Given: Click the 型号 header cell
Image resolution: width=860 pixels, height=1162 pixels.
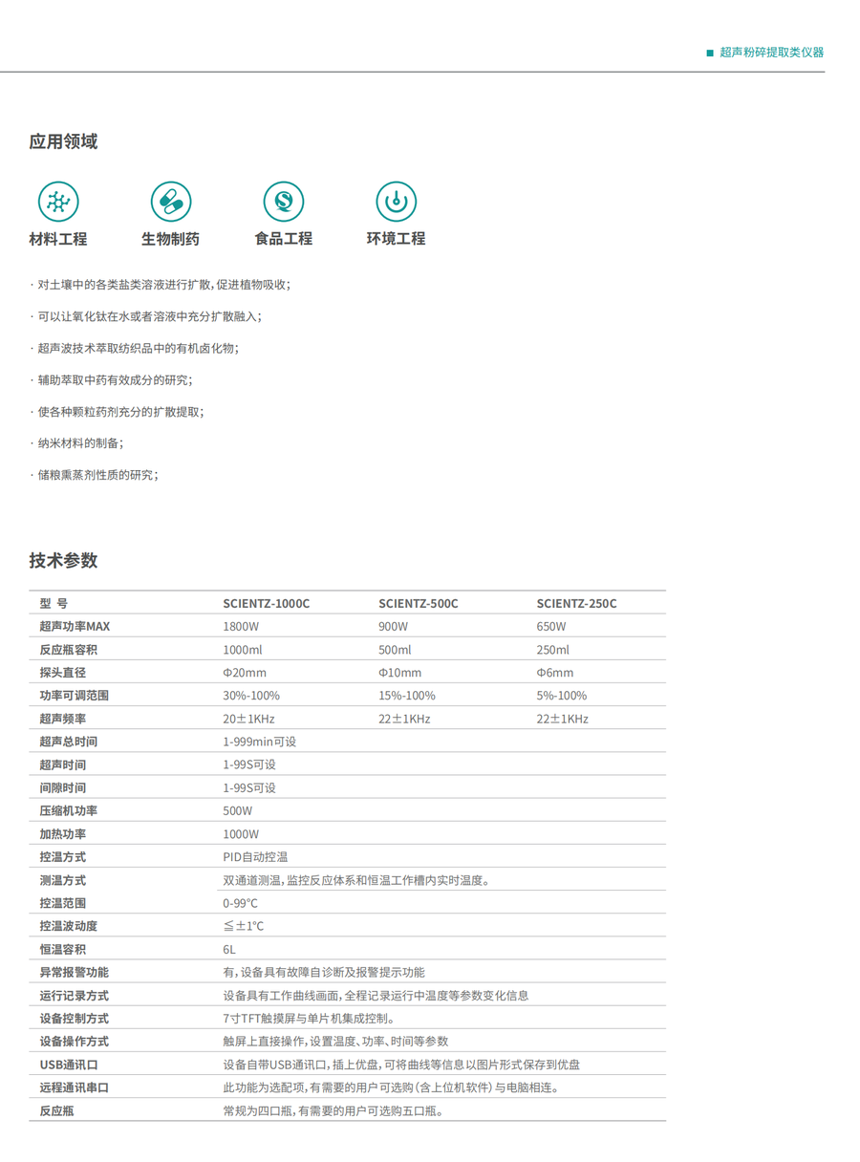Looking at the screenshot, I should [x=54, y=604].
